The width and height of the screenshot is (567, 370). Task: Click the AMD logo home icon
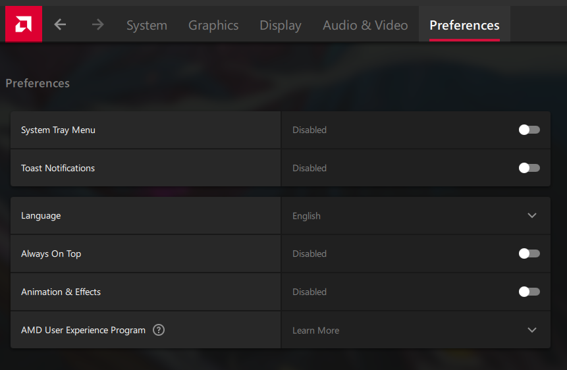coord(23,24)
